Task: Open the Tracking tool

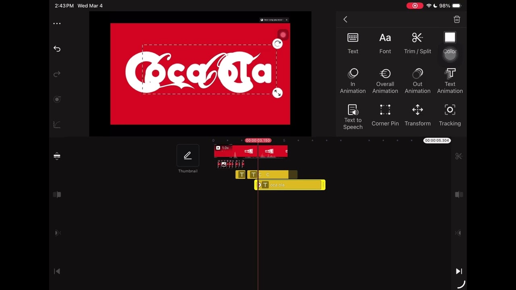Action: [450, 116]
